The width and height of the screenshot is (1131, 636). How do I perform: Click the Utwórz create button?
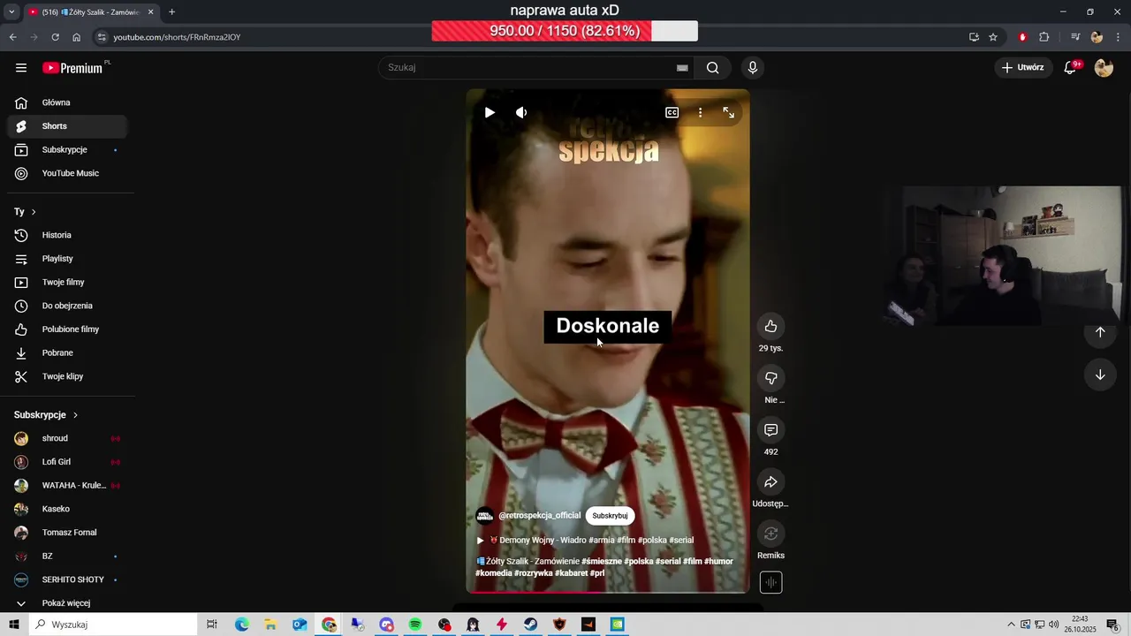click(1024, 68)
